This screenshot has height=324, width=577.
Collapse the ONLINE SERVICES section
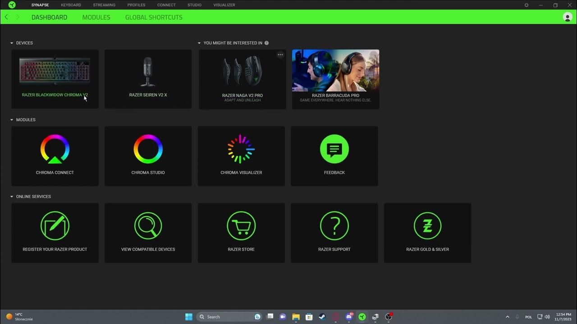12,196
